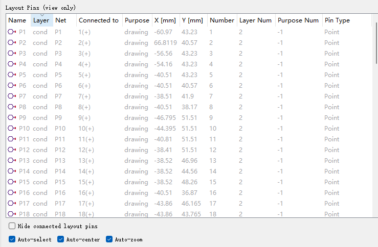
Task: Click the pin icon for P10
Action: tap(12, 129)
